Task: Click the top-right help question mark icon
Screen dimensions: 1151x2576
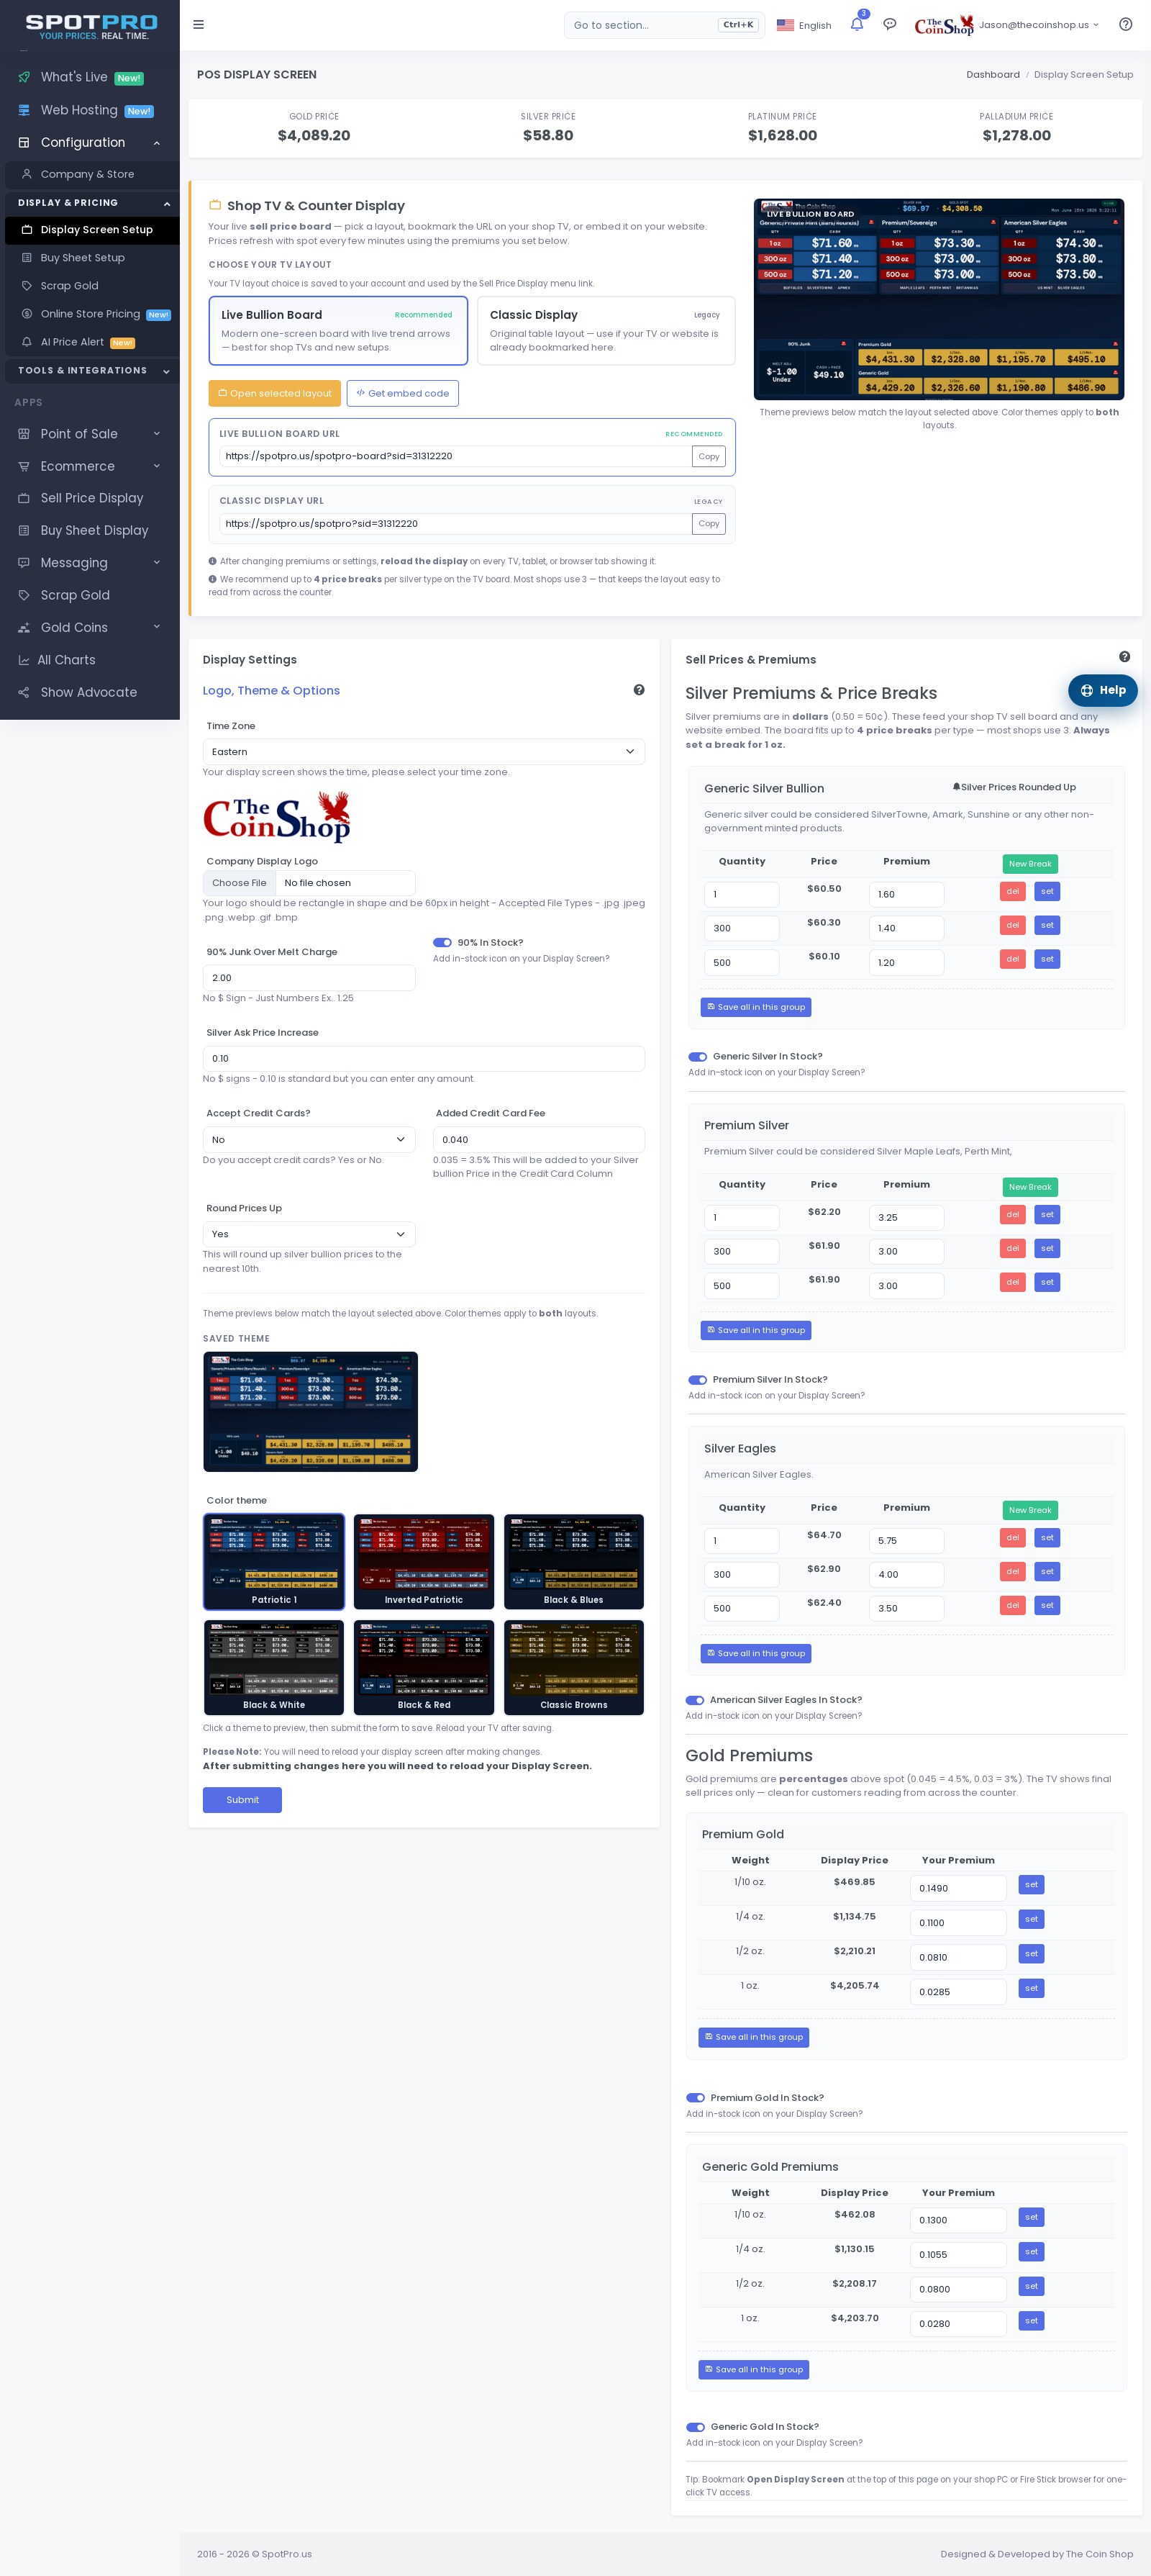Action: [1125, 24]
